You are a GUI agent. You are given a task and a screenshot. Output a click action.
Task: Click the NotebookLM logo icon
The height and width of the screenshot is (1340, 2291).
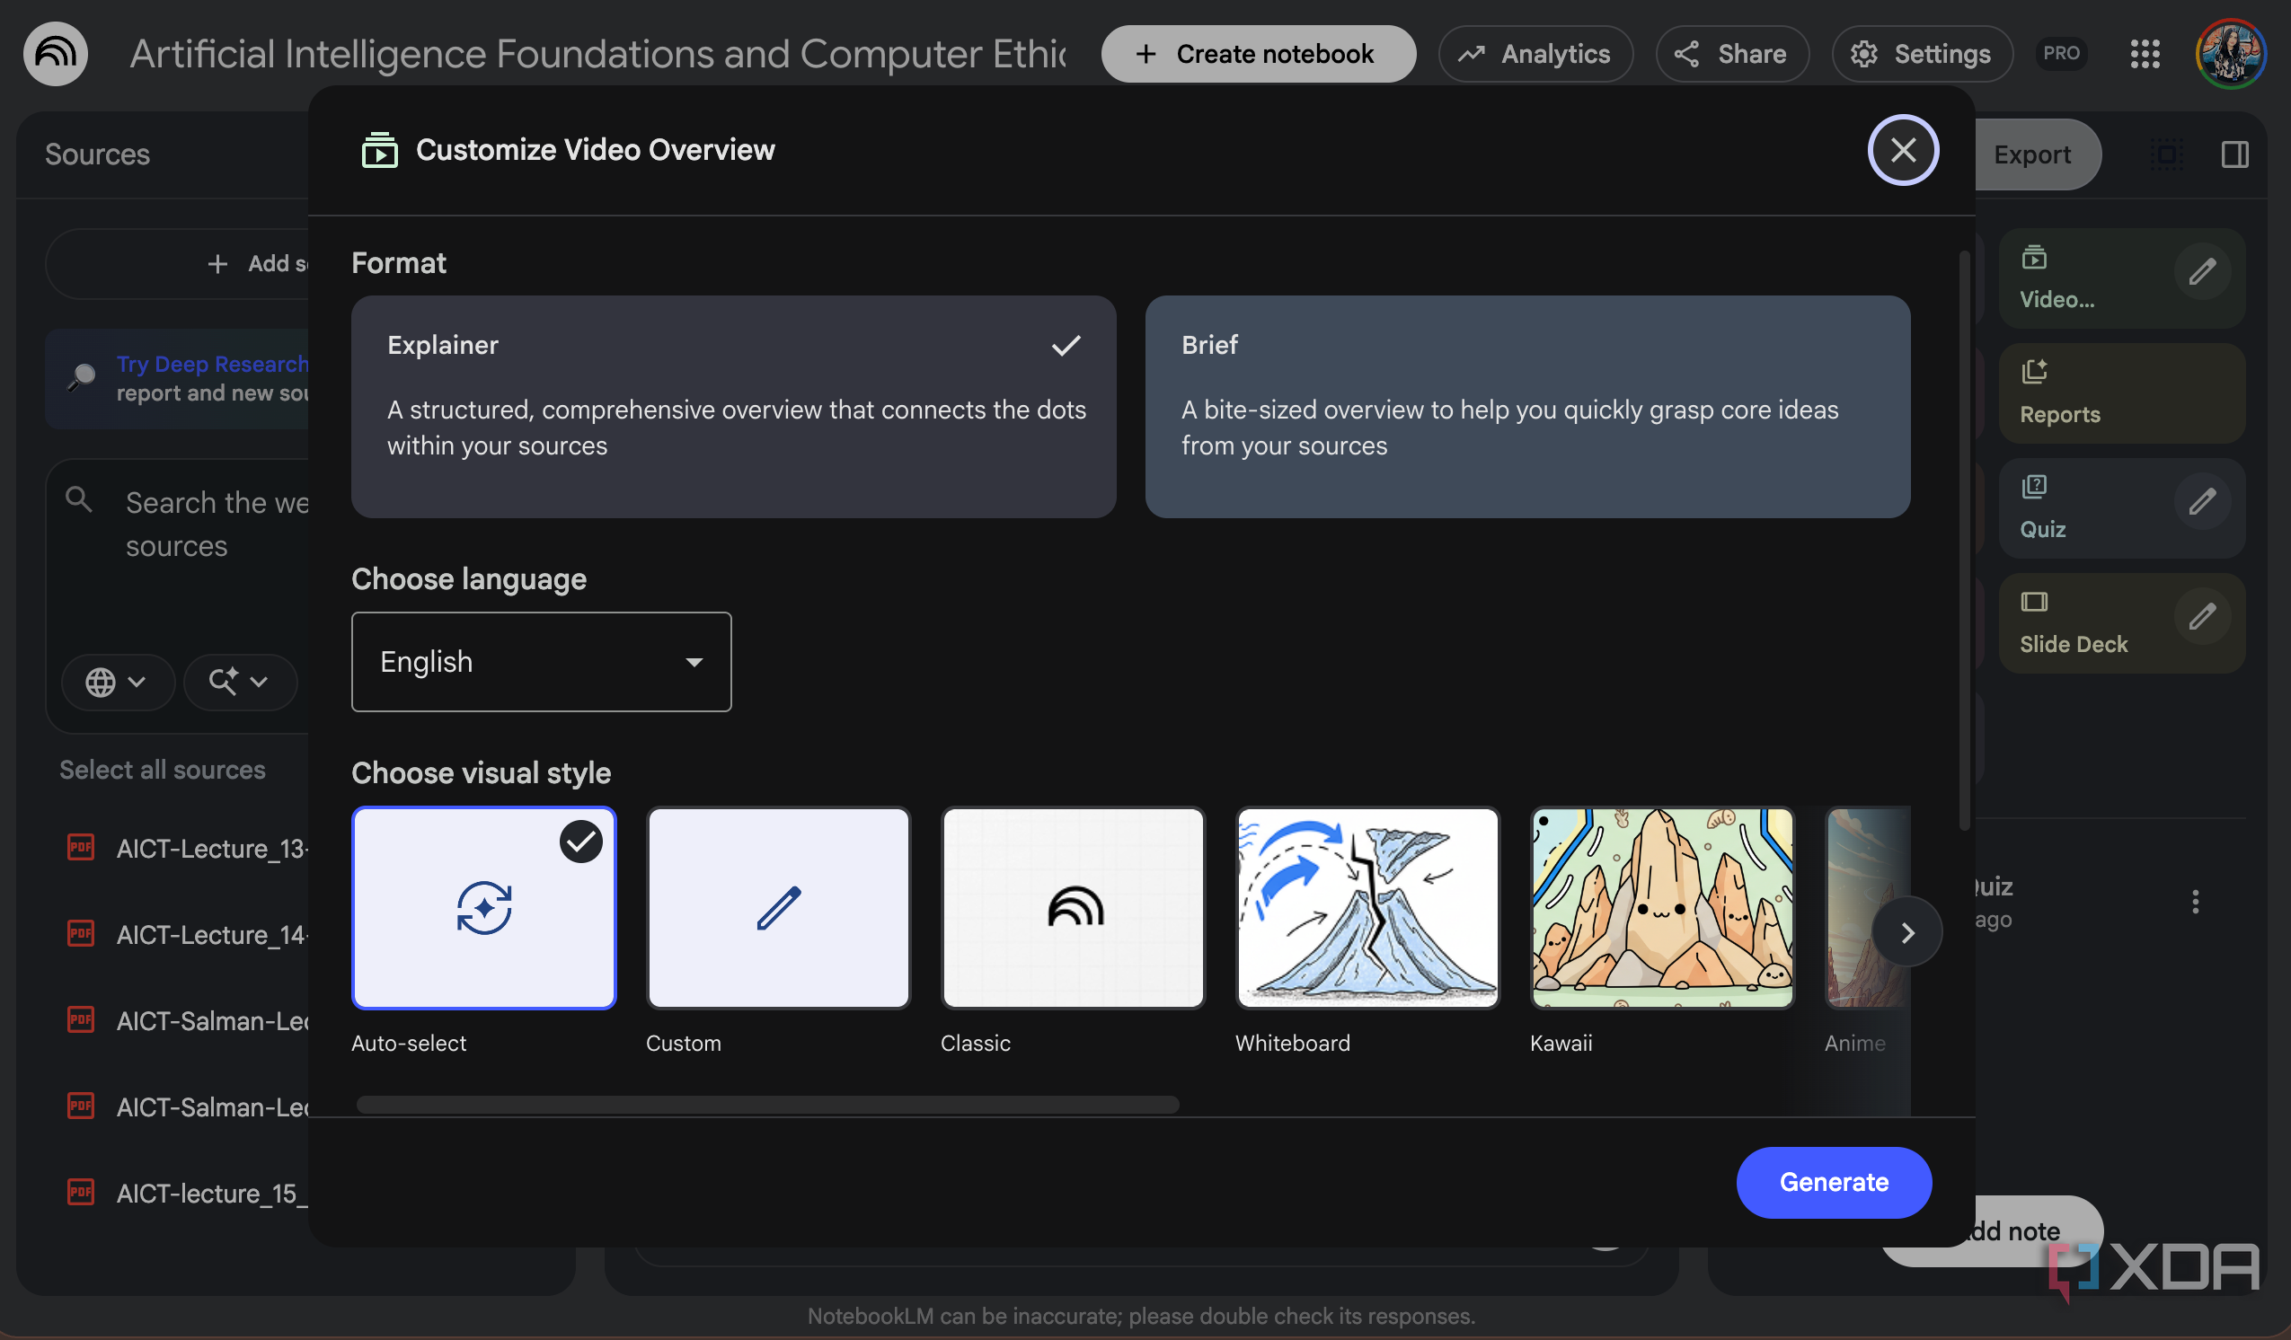tap(56, 54)
